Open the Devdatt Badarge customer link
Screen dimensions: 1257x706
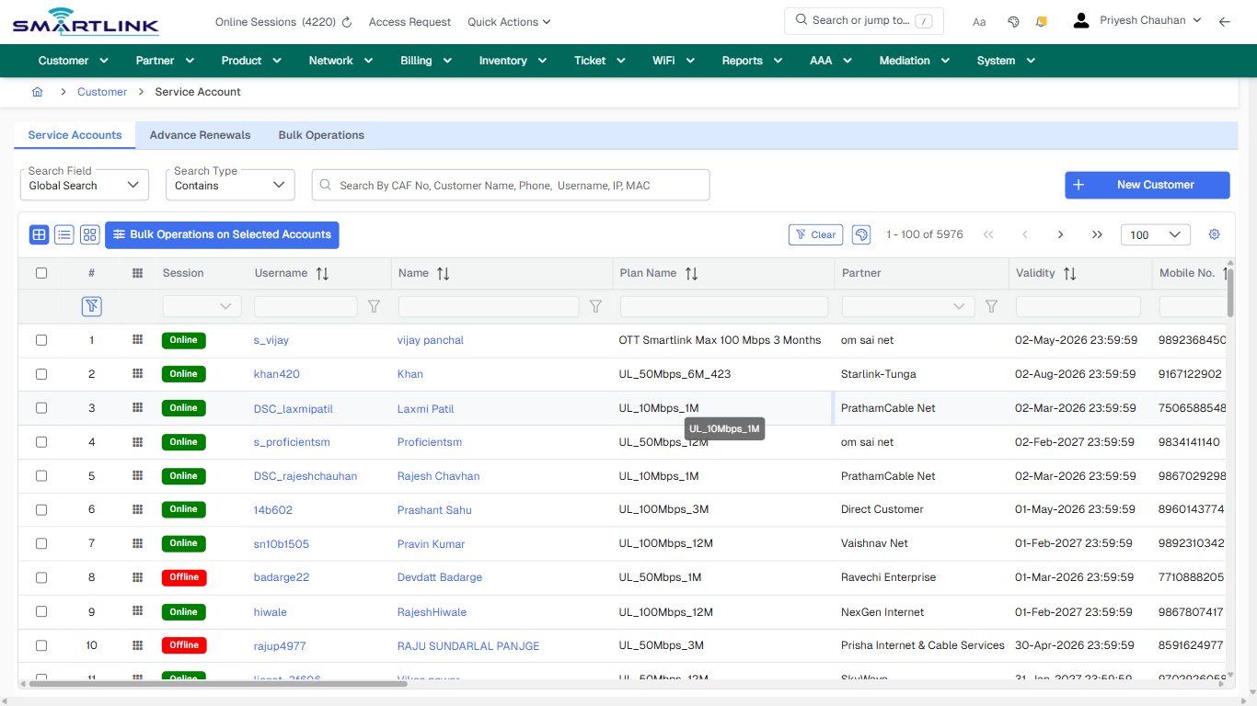[440, 577]
